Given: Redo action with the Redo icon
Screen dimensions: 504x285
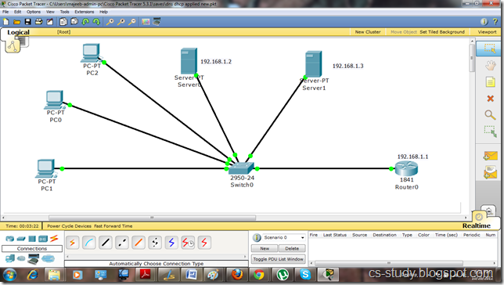Looking at the screenshot, I should tap(96, 22).
